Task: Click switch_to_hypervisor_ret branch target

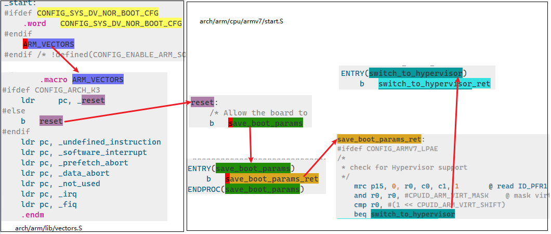Action: (x=435, y=84)
